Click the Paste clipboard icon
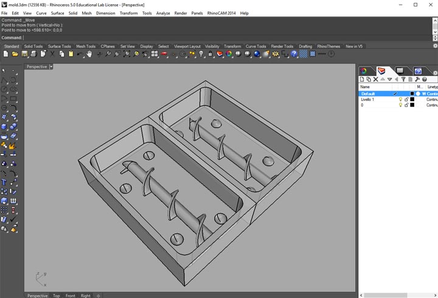 click(x=71, y=54)
